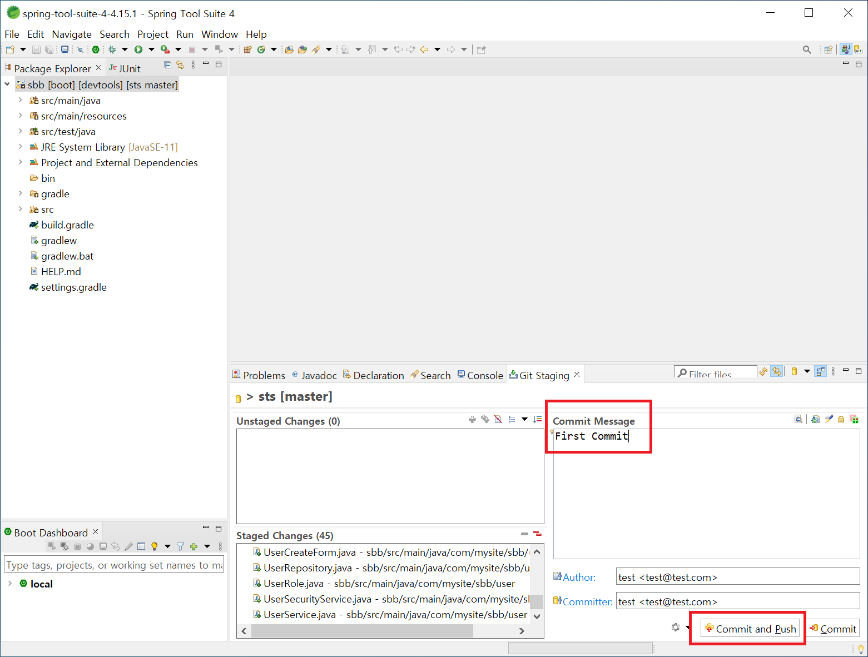Click the sort files icon in Unstaged Changes
The width and height of the screenshot is (868, 657).
click(x=537, y=420)
